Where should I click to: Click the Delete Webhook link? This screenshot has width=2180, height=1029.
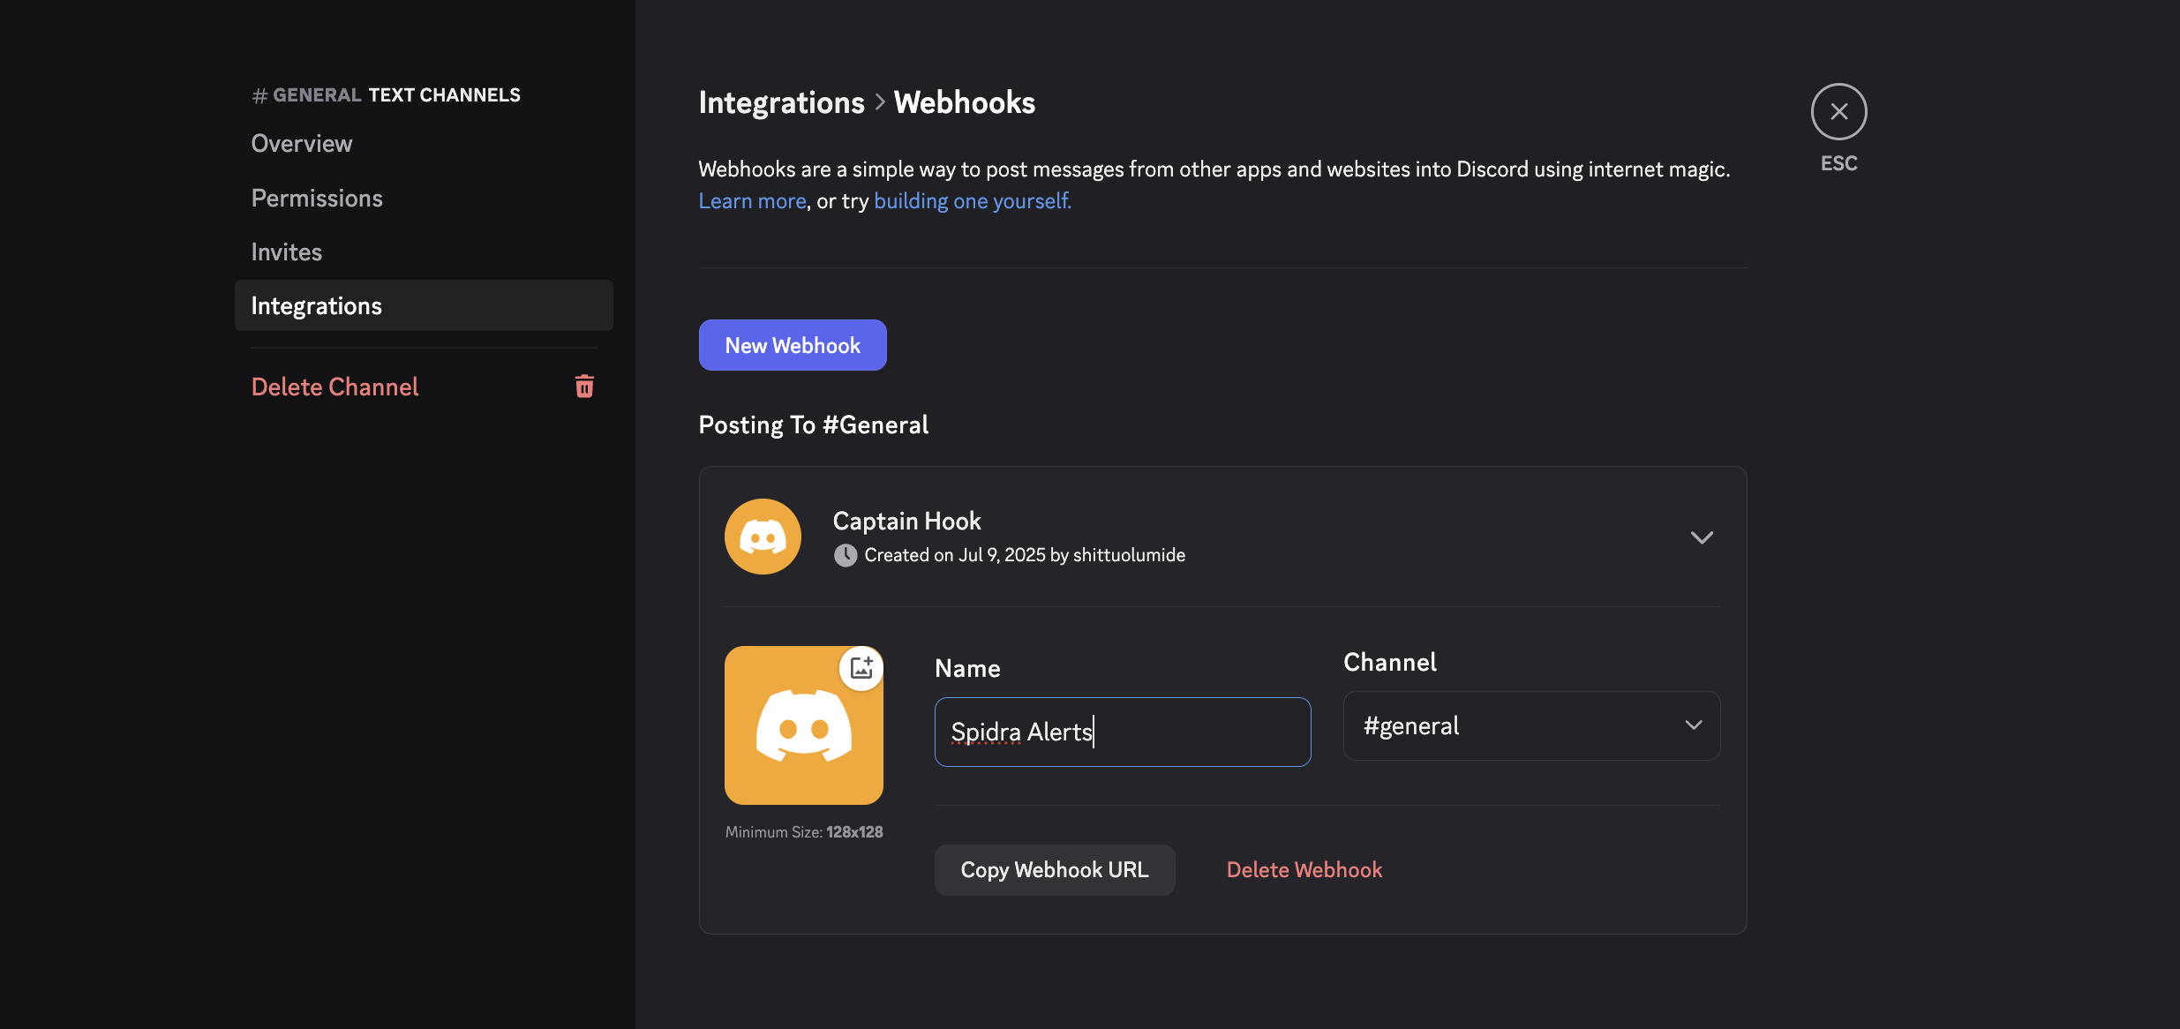[1304, 869]
